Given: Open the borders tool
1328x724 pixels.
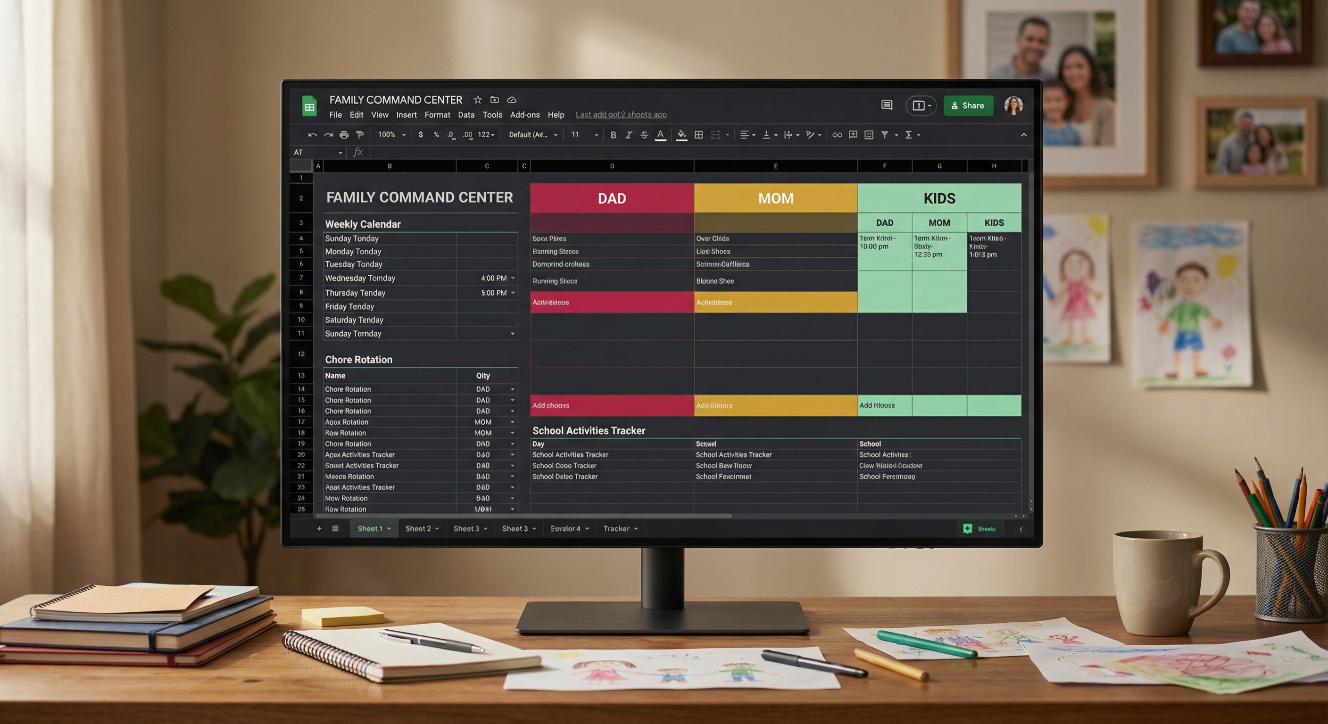Looking at the screenshot, I should point(698,135).
